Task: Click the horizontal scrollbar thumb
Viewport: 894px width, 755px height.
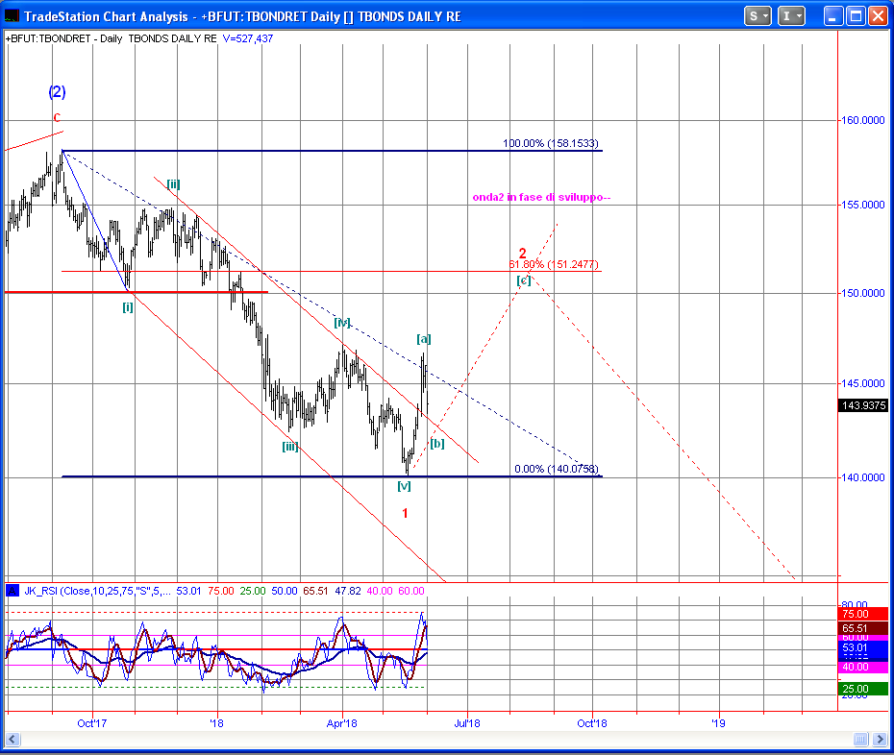Action: (x=861, y=740)
